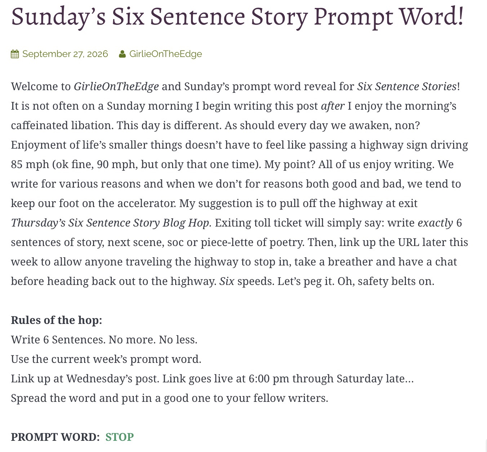The height and width of the screenshot is (452, 487).
Task: Click the Rules of the hop heading
Action: point(57,320)
